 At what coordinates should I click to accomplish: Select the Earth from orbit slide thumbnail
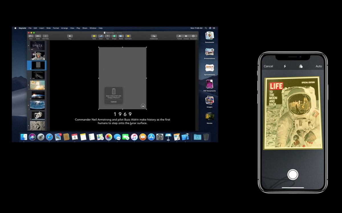click(38, 105)
